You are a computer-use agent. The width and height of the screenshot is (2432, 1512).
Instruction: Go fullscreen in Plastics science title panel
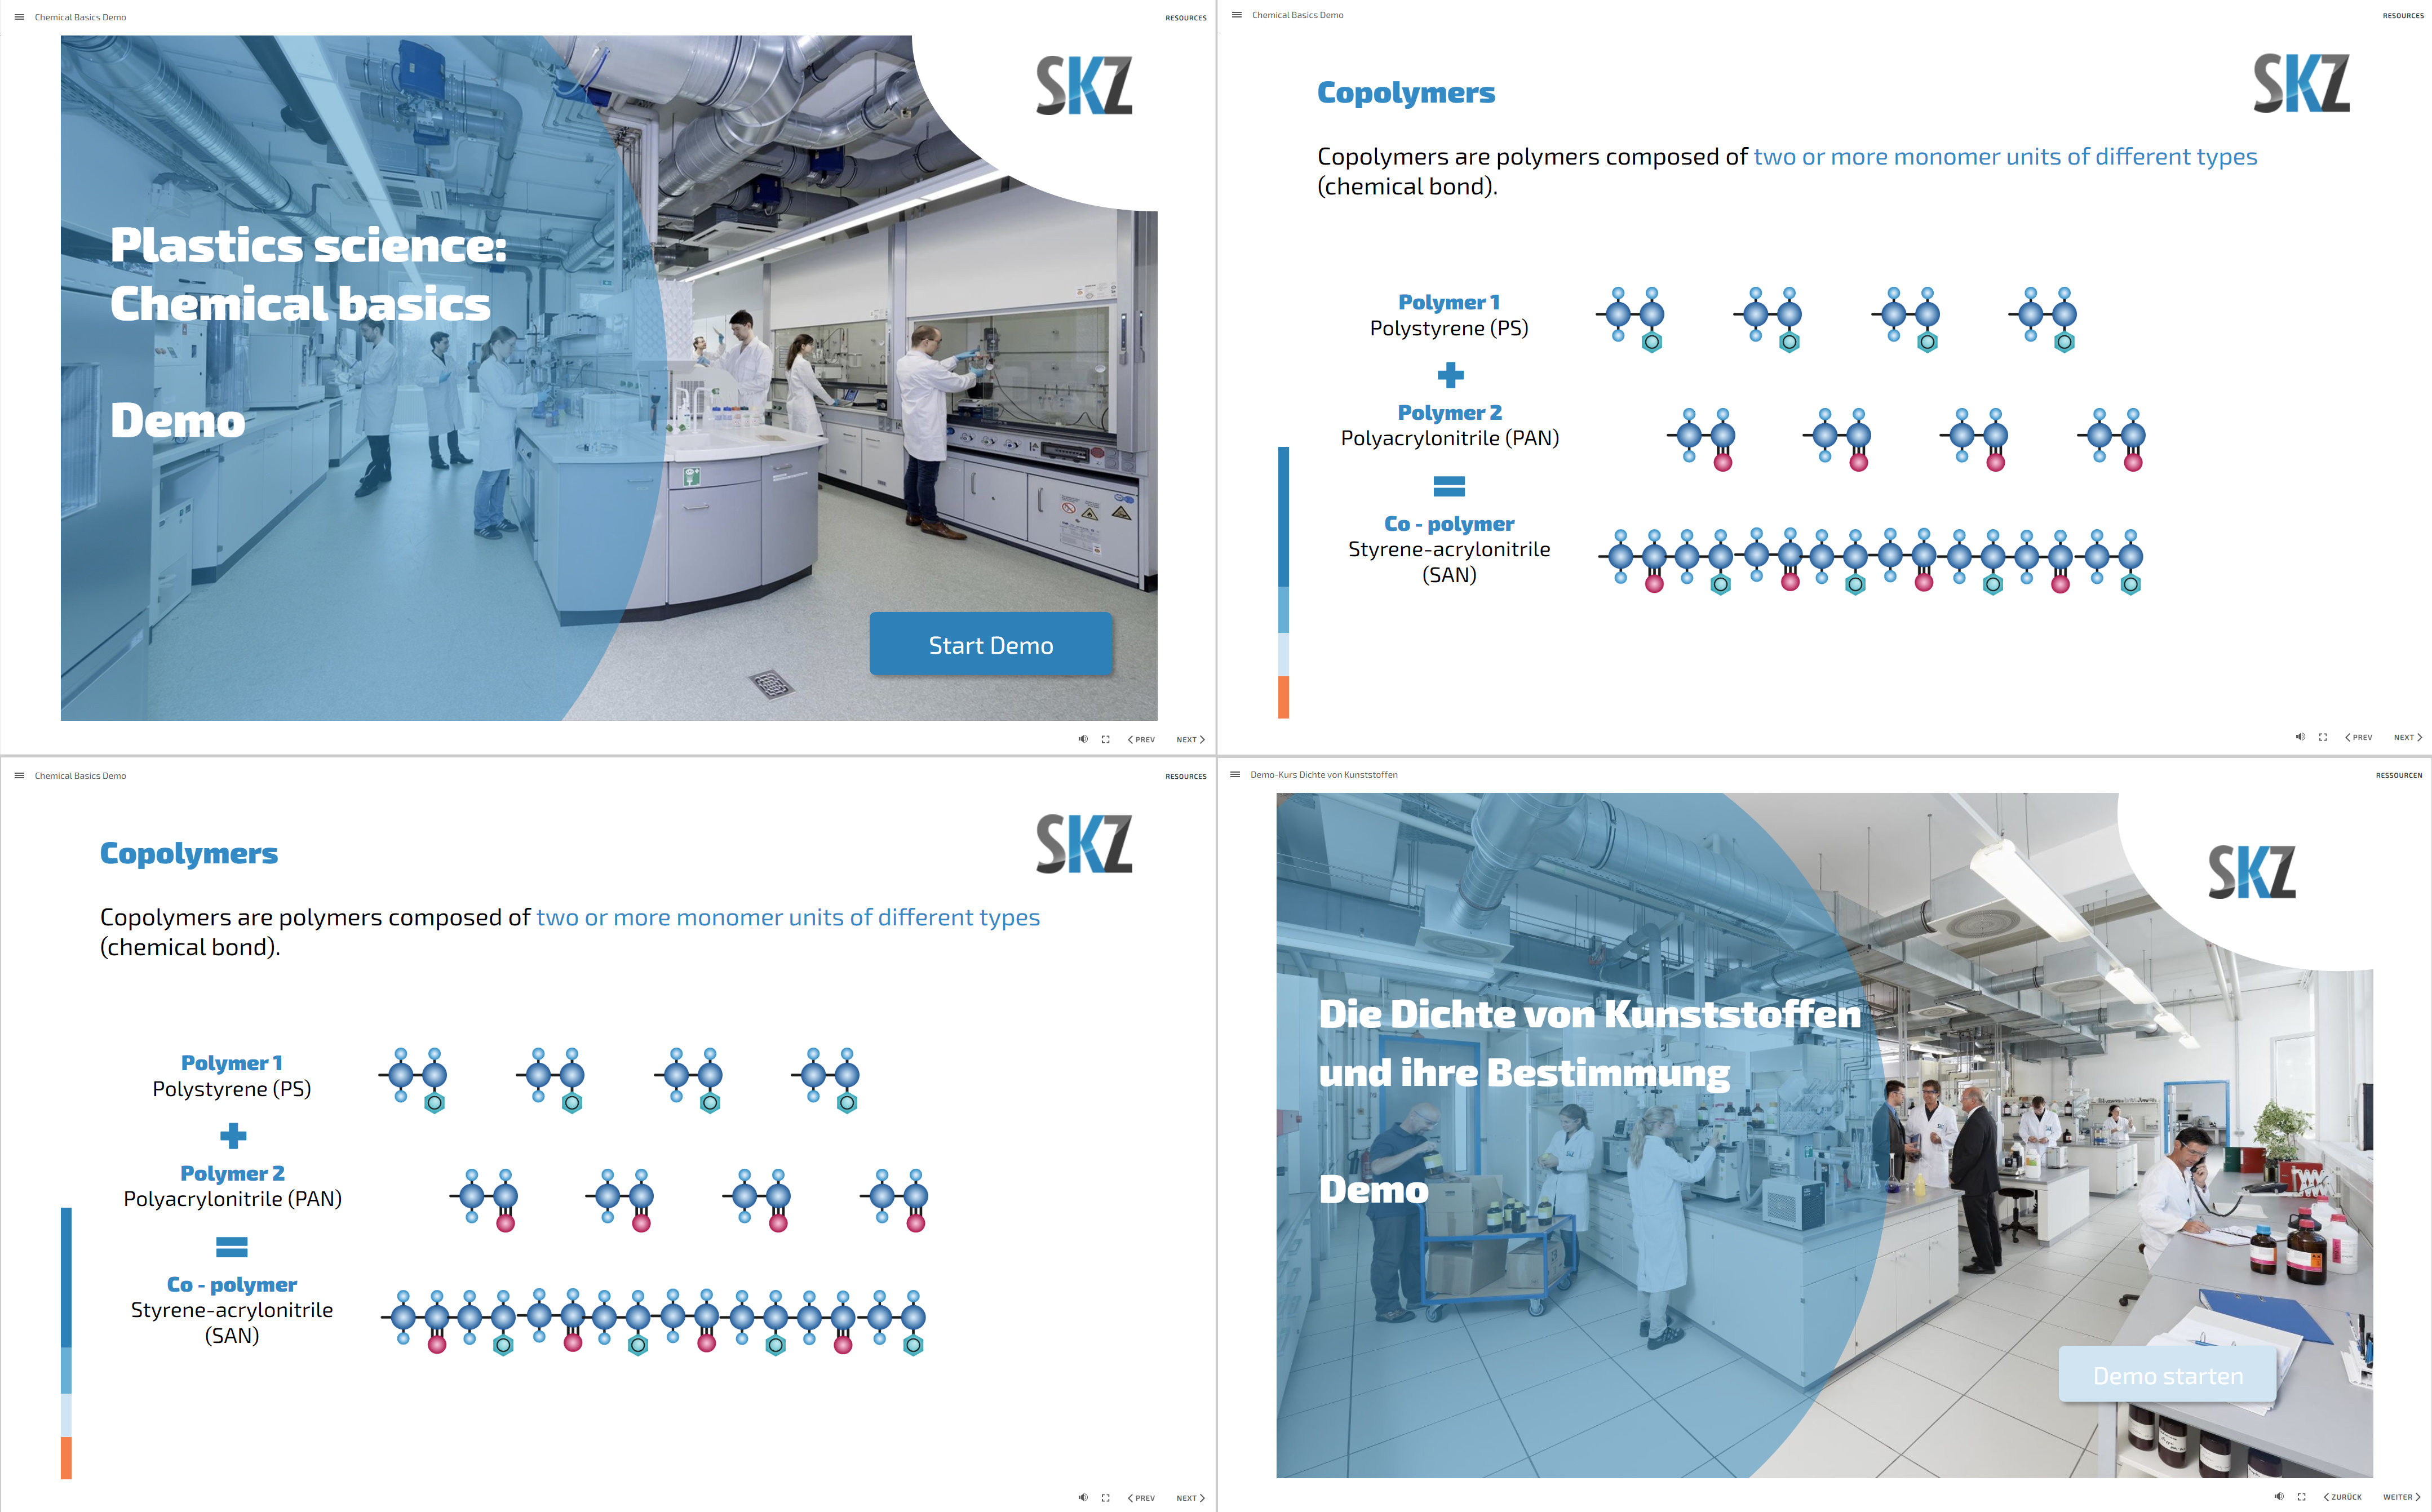(x=1105, y=739)
